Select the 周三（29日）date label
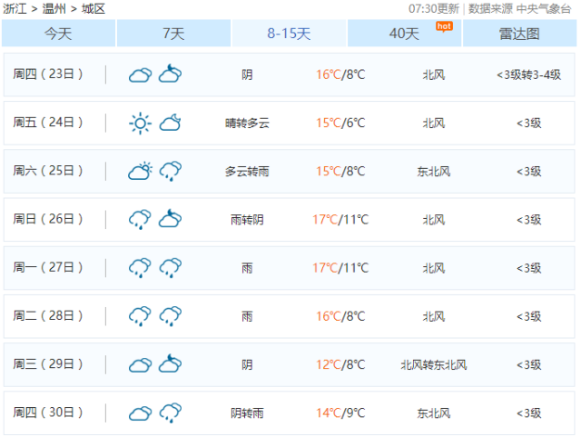 (x=48, y=364)
